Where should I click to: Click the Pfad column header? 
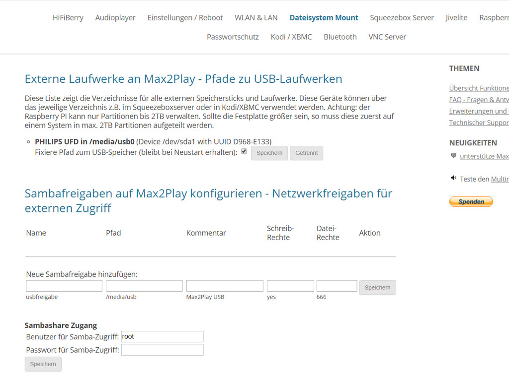(113, 233)
